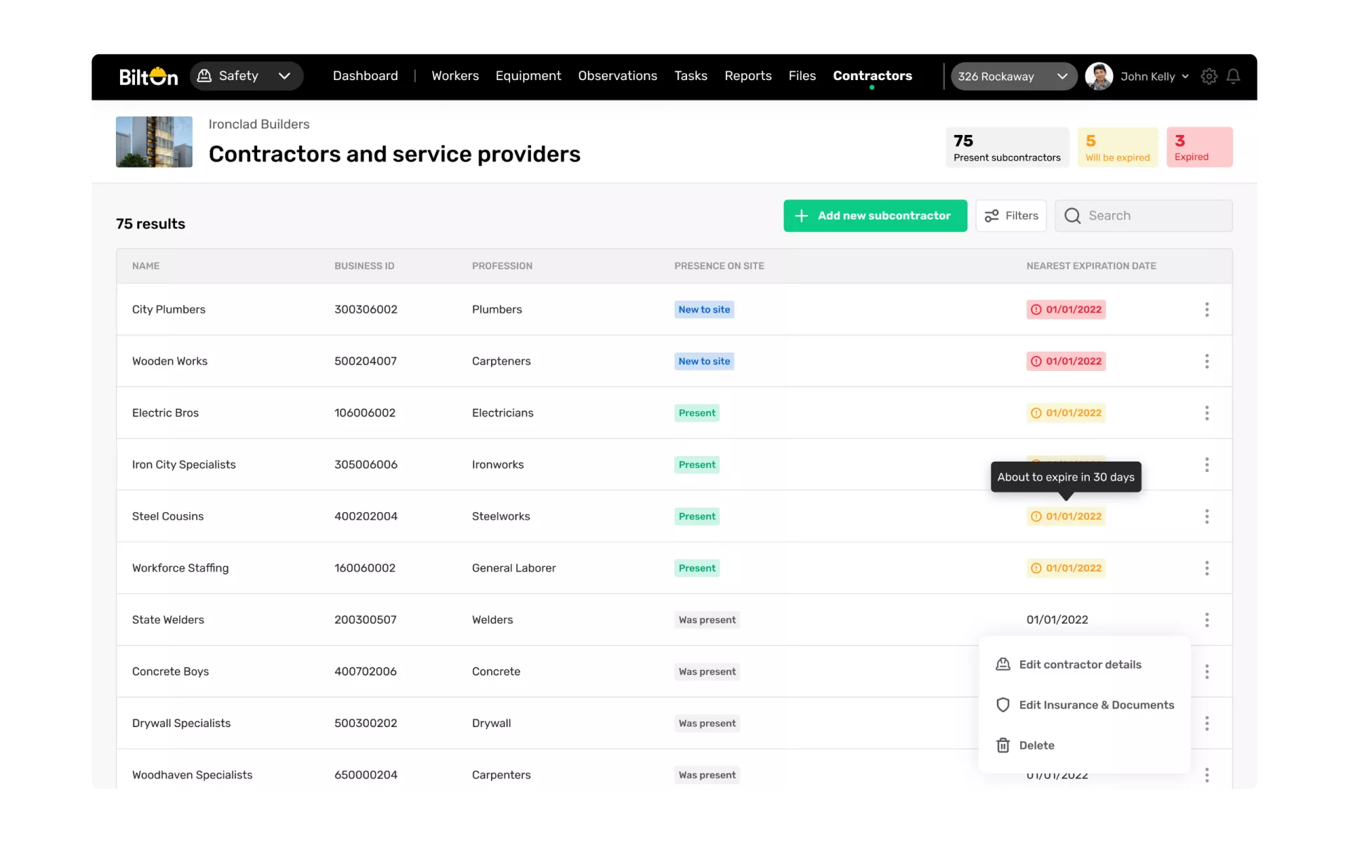
Task: Open row menu for Wooden Works
Action: tap(1207, 361)
